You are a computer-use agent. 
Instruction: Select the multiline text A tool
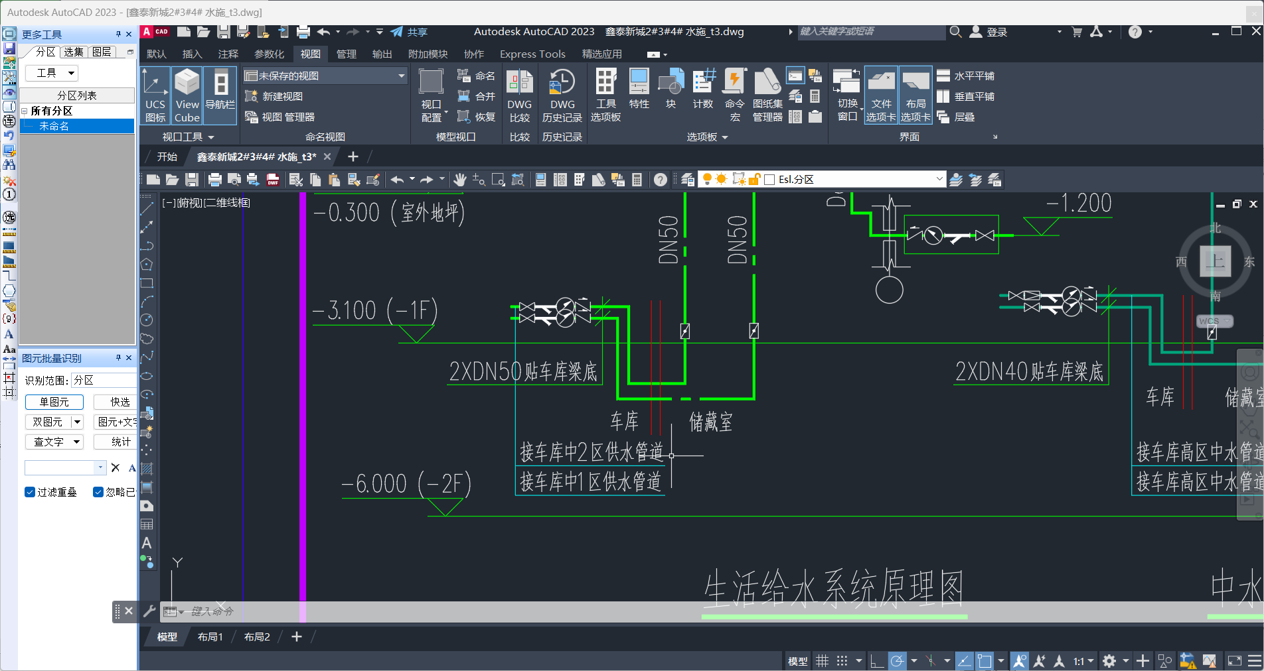[x=147, y=543]
